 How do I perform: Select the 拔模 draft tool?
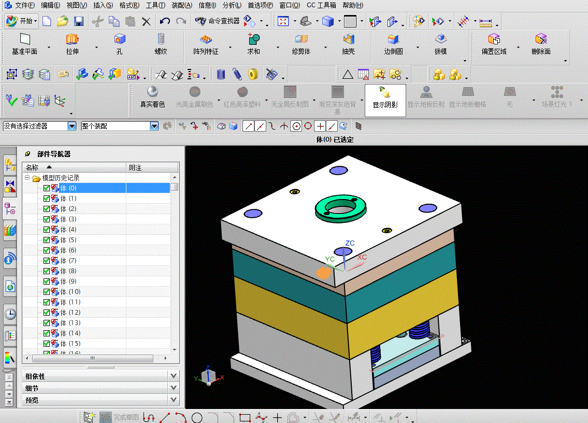[x=441, y=44]
